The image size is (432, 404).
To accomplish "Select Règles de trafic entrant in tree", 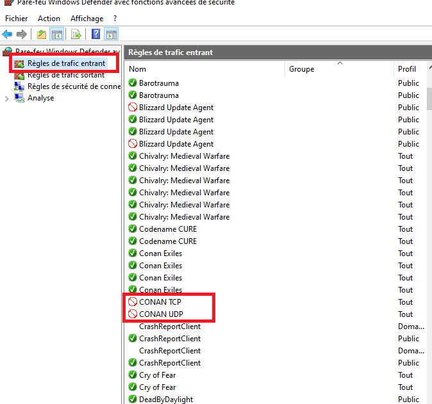I will pyautogui.click(x=66, y=63).
